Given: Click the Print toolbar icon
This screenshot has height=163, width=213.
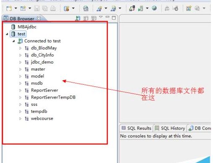Looking at the screenshot, I should pyautogui.click(x=53, y=8).
